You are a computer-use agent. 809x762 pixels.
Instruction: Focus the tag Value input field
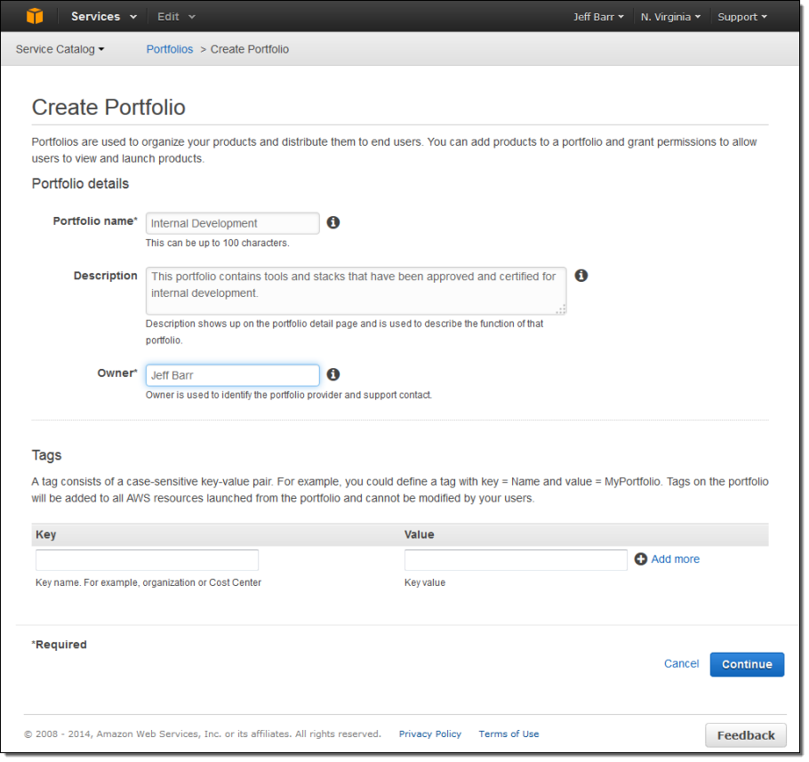pyautogui.click(x=516, y=560)
